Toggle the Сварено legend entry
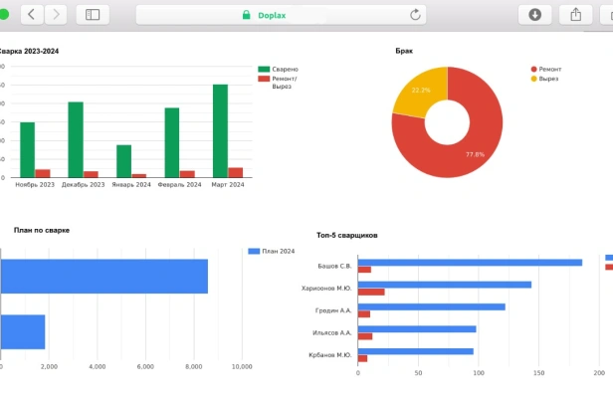The image size is (613, 403). tap(278, 70)
